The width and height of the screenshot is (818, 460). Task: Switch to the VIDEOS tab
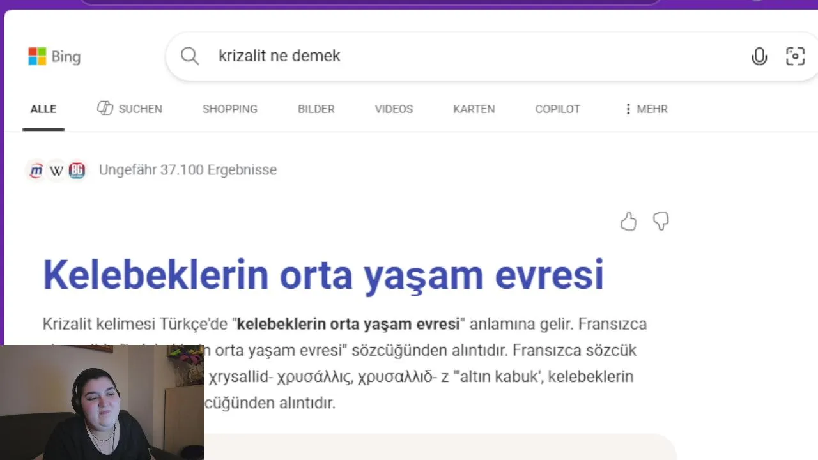(x=394, y=109)
